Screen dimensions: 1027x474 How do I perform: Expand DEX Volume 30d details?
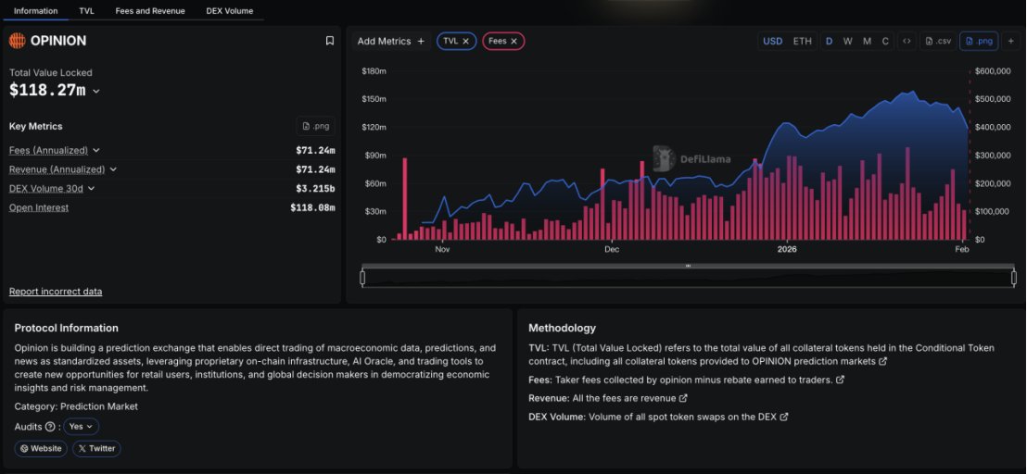click(91, 188)
